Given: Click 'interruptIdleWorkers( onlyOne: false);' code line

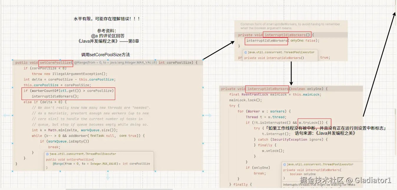Looking at the screenshot, I should point(283,41).
